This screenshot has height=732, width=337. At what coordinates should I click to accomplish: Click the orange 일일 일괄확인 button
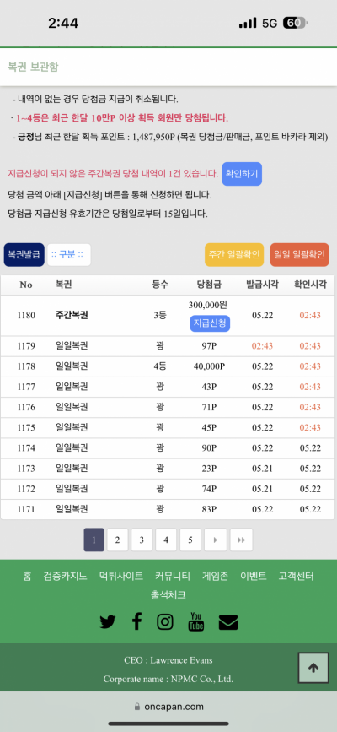(x=300, y=255)
